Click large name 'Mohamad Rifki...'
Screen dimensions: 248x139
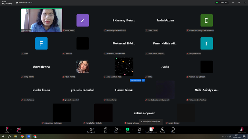coord(124,44)
